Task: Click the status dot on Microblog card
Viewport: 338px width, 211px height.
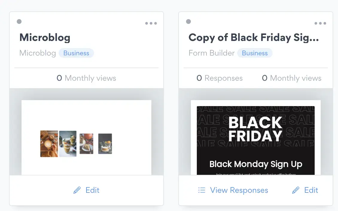Action: [x=19, y=22]
